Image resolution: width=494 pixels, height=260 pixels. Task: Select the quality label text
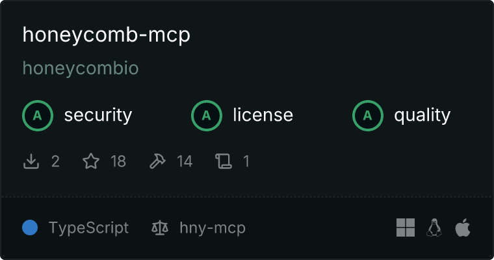[422, 115]
